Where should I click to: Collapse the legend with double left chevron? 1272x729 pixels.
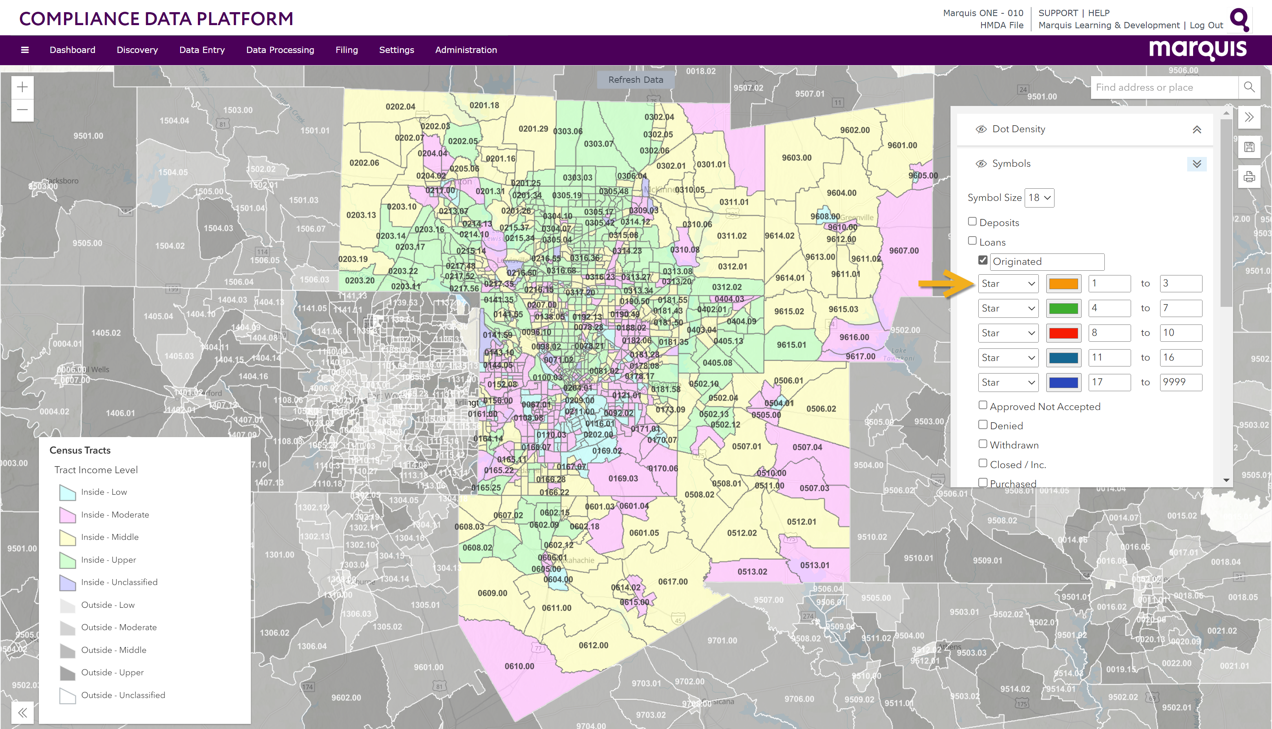coord(22,713)
